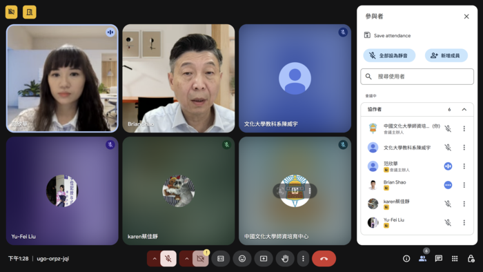Screen dimensions: 483x272
Task: Mute icon for 中國文化大學師資培 row
Action: pos(448,129)
